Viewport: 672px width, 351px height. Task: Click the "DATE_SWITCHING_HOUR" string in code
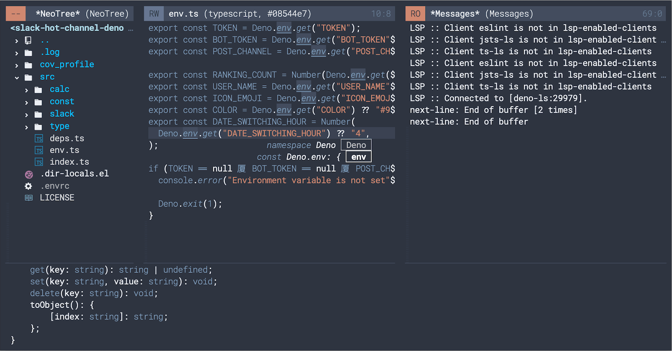coord(274,134)
